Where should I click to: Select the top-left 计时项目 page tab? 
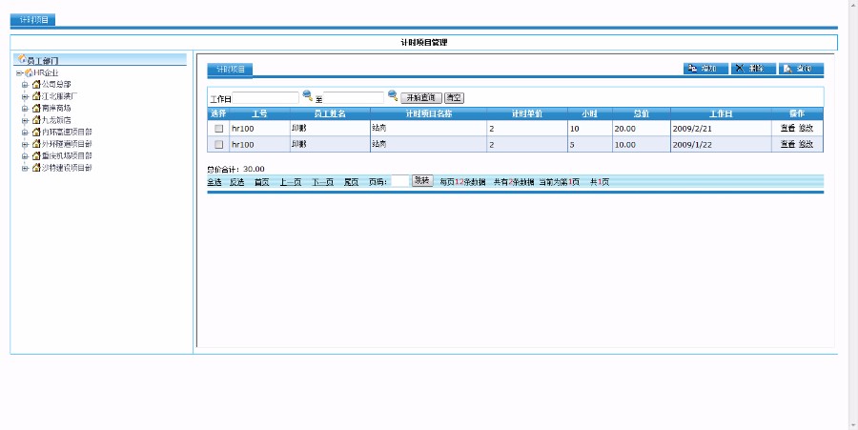pos(32,20)
